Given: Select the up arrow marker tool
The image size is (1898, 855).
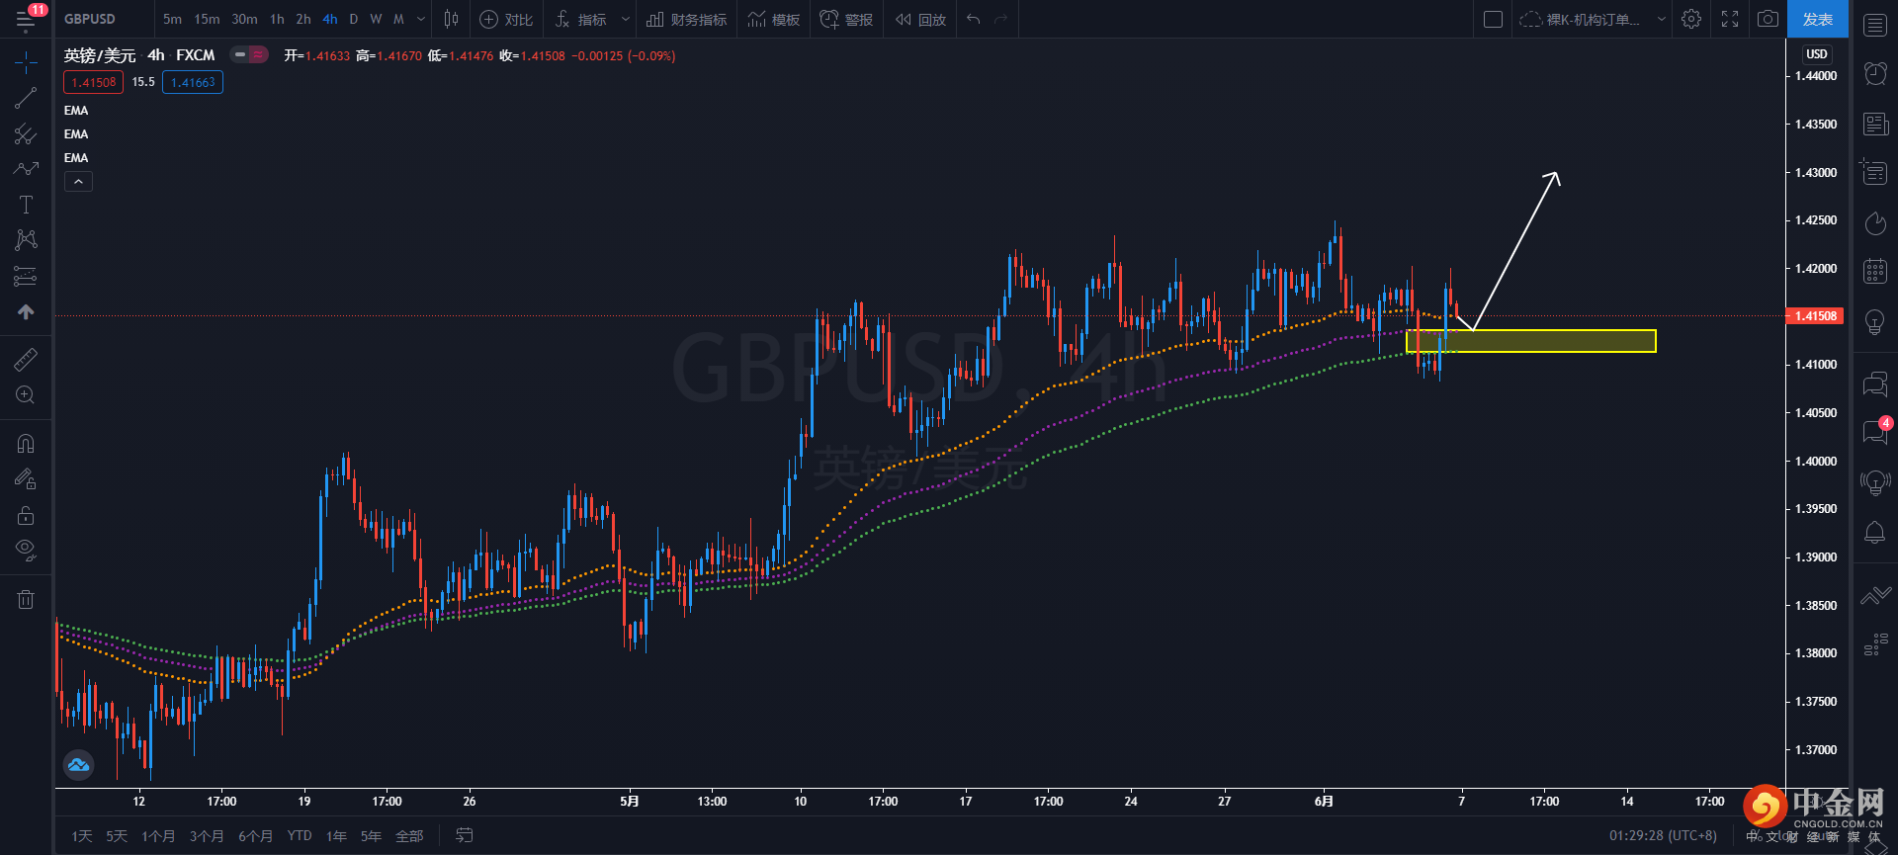Looking at the screenshot, I should (x=26, y=311).
